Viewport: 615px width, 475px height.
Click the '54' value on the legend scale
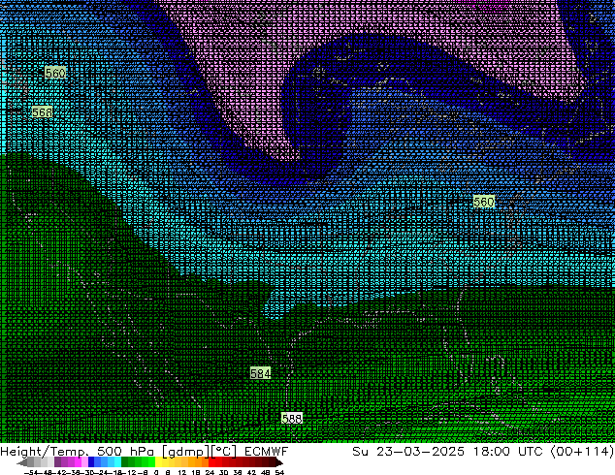point(279,472)
